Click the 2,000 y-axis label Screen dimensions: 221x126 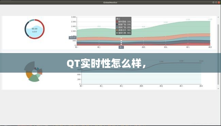click(73, 26)
